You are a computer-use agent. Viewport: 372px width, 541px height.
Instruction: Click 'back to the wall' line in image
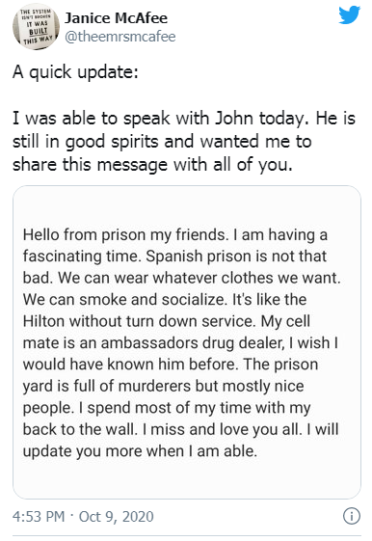point(180,429)
